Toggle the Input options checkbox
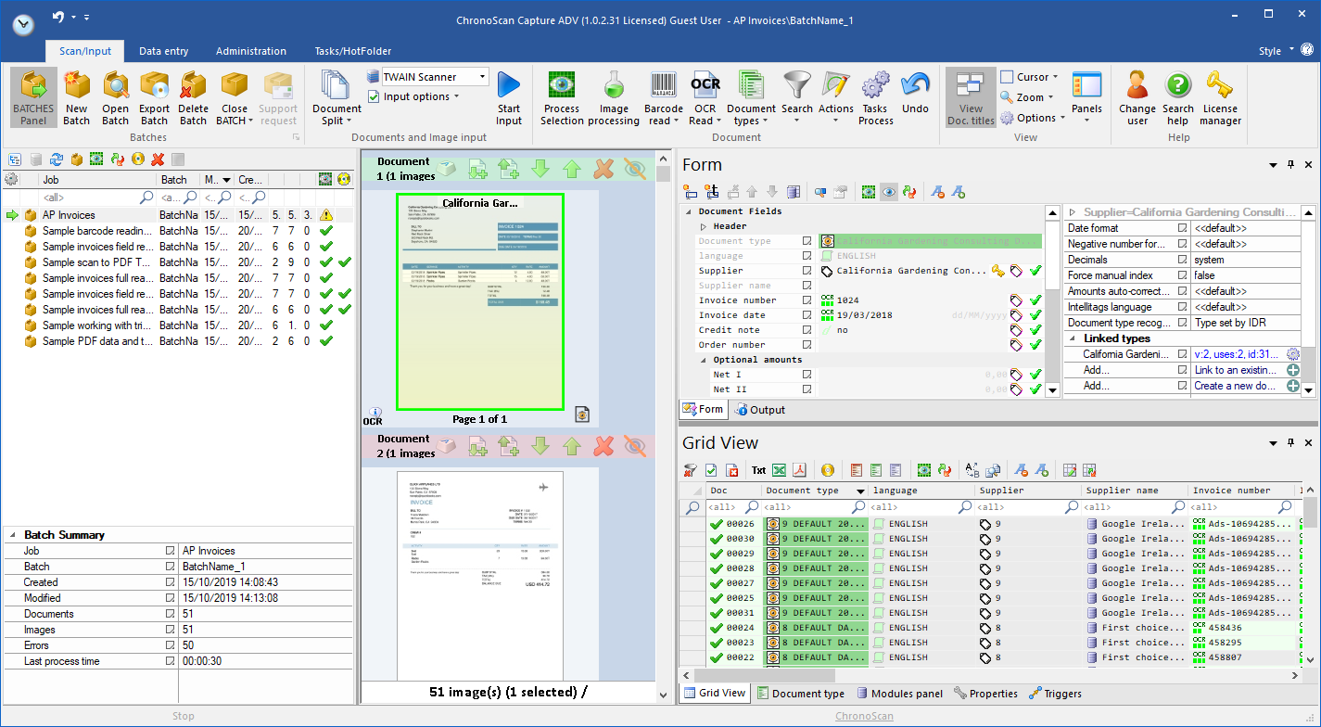Screen dimensions: 1321x727 (x=374, y=96)
